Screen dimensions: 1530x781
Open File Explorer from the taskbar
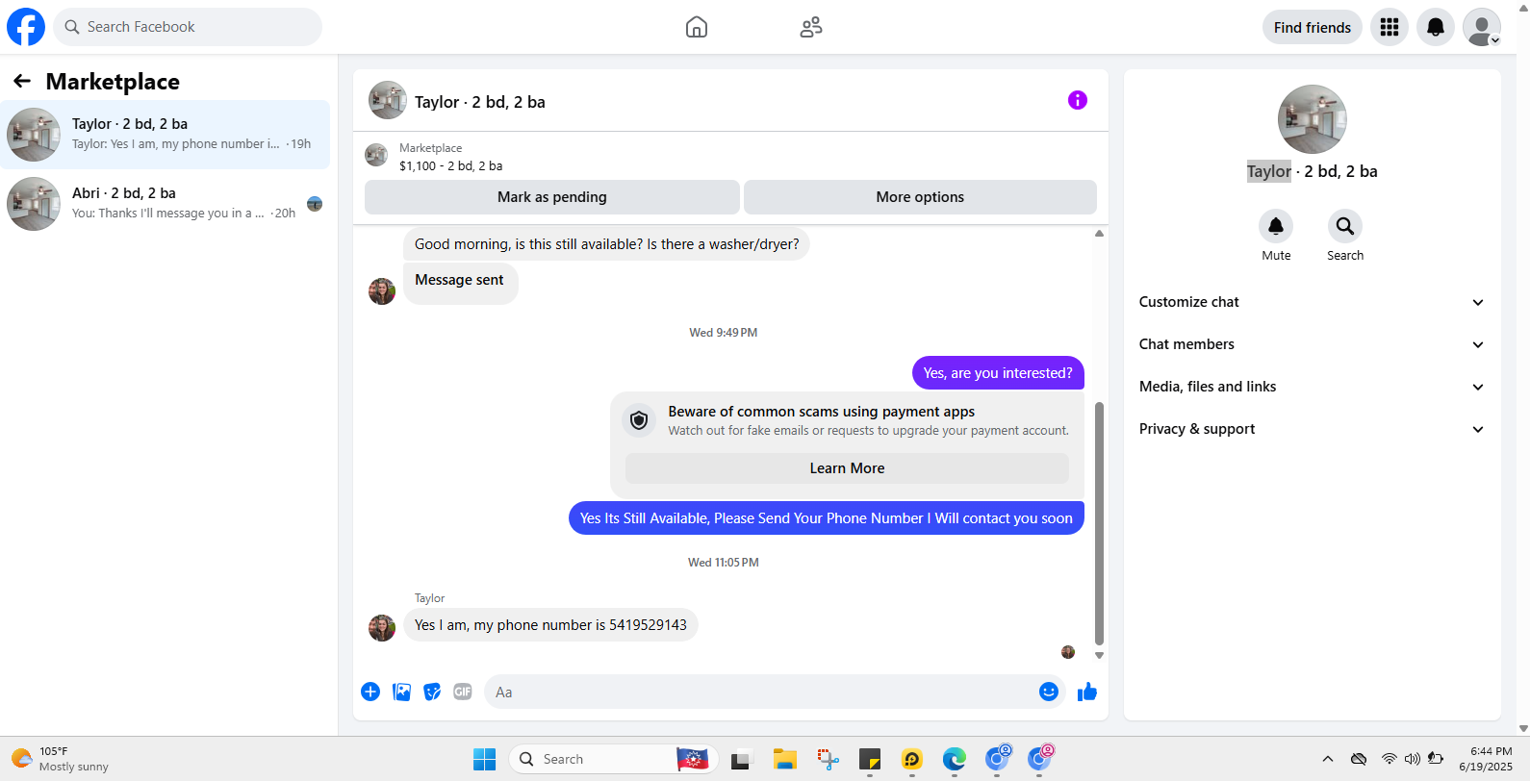(784, 759)
